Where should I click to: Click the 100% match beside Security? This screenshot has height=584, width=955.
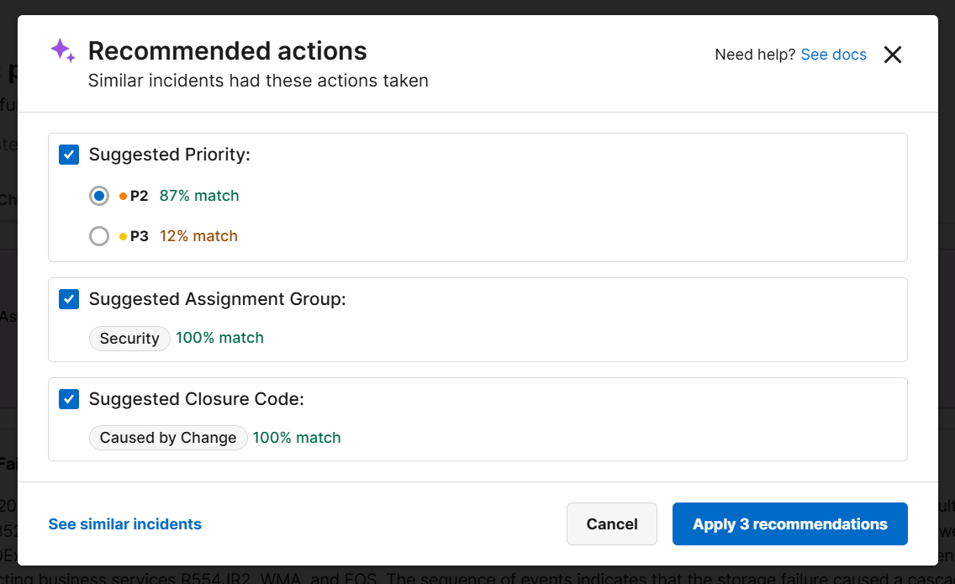tap(219, 338)
